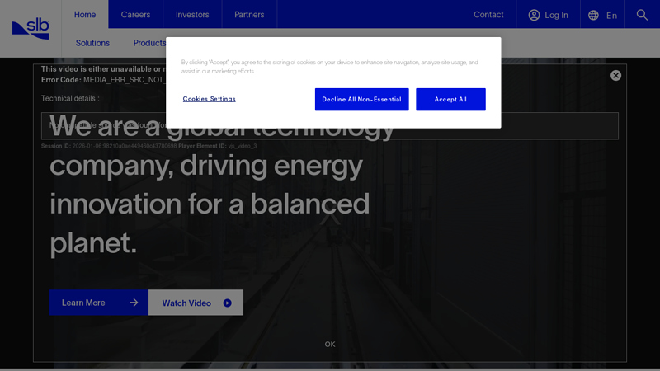This screenshot has width=660, height=371.
Task: Click the Technical details label
Action: point(70,98)
